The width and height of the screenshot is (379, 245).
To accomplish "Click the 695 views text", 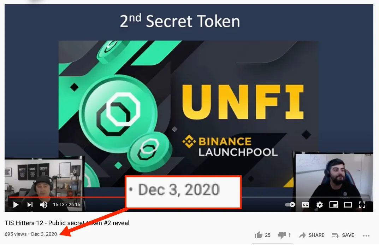I will pos(16,234).
